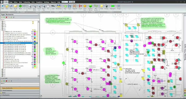Screen dimensions: 186x99
Task: Click the Demo button beside search
Action: pyautogui.click(x=72, y=2)
